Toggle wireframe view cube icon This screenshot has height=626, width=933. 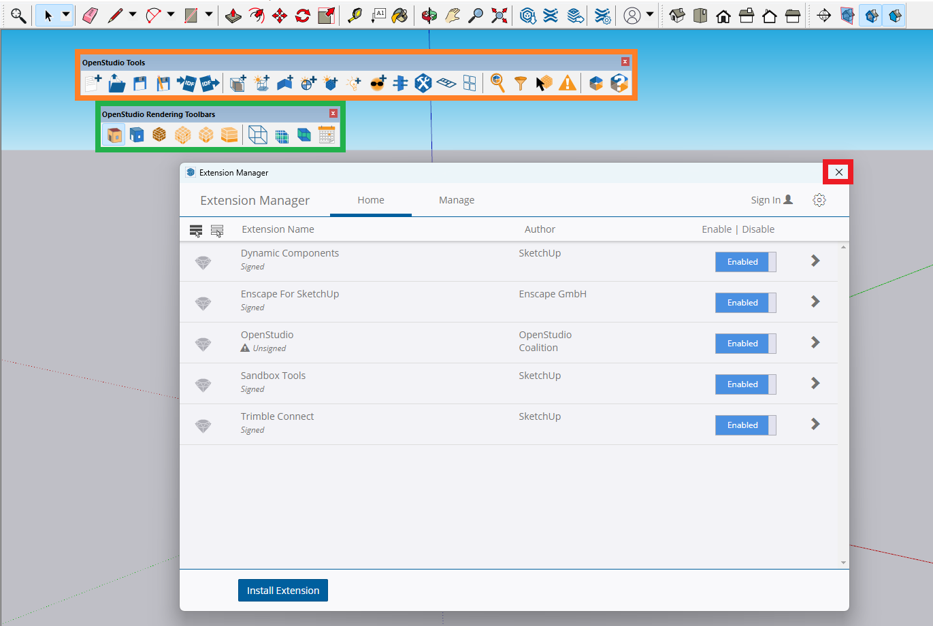[258, 135]
